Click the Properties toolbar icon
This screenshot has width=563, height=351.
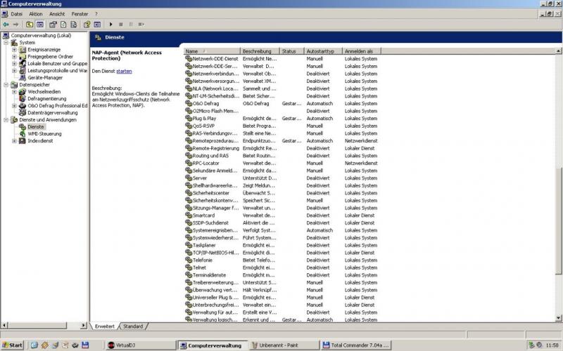tap(53, 25)
